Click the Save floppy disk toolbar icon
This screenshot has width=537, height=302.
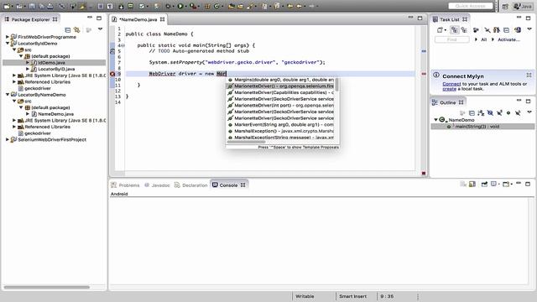[x=32, y=6]
